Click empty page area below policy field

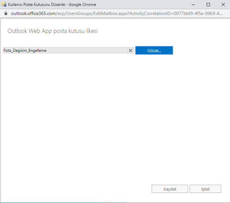(x=97, y=114)
